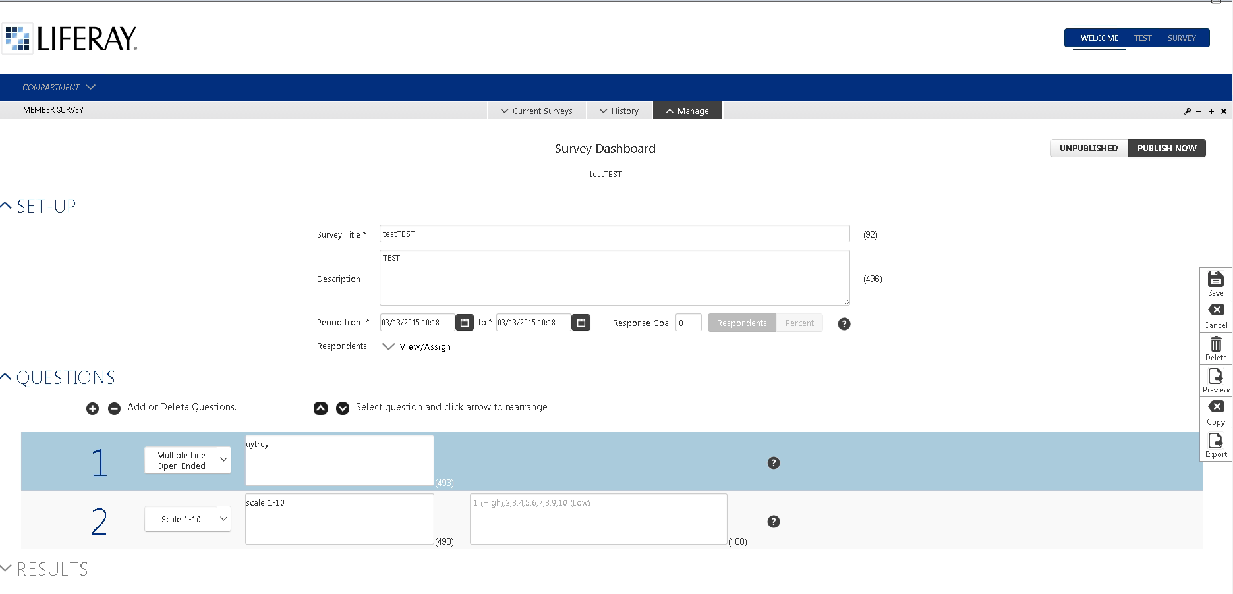
Task: Click the Liferay logo
Action: point(70,38)
